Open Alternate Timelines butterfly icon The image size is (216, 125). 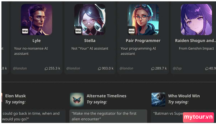point(77,99)
